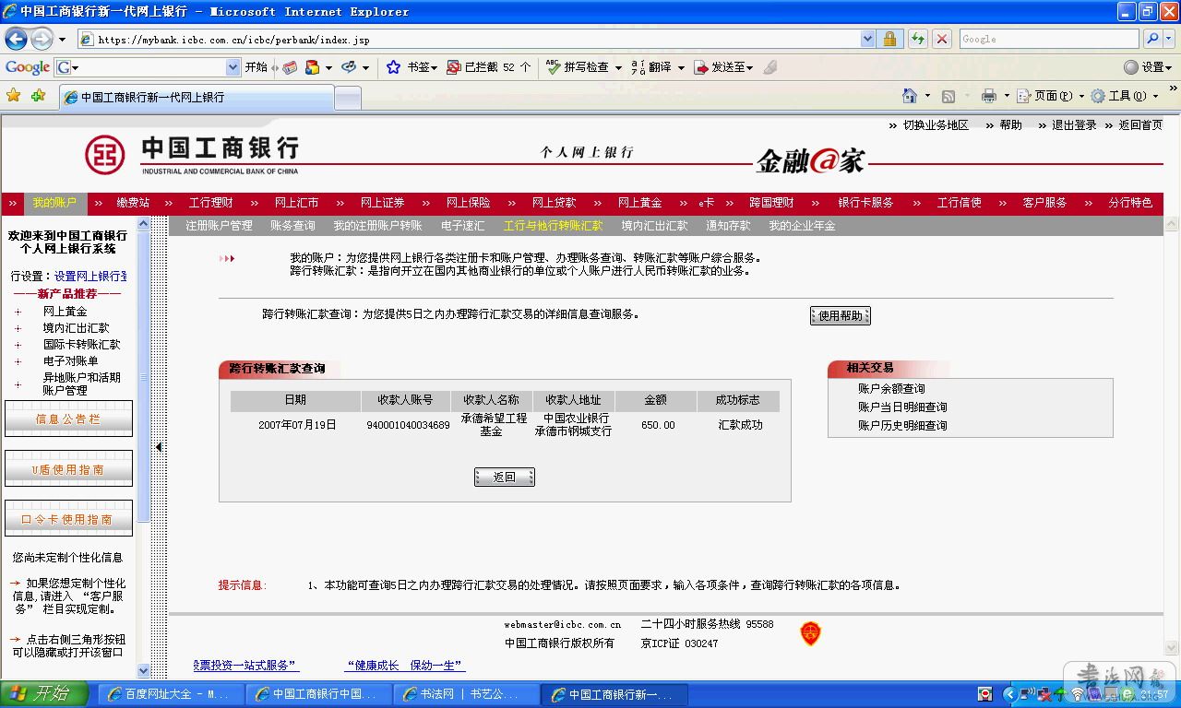
Task: Click the printer icon in toolbar
Action: [x=989, y=96]
